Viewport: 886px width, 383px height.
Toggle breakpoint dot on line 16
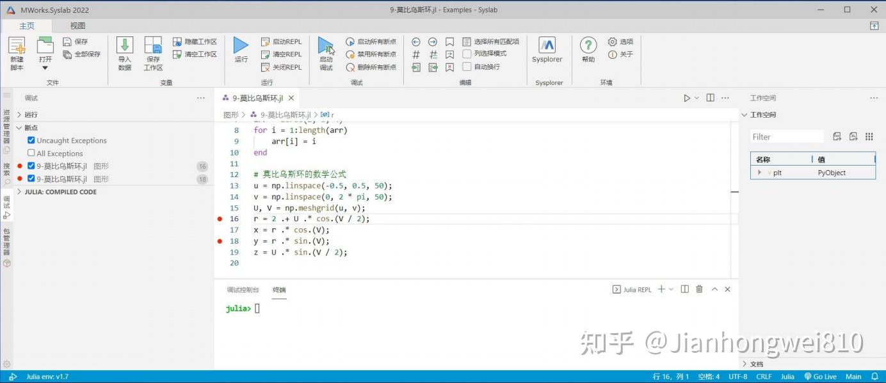click(220, 219)
